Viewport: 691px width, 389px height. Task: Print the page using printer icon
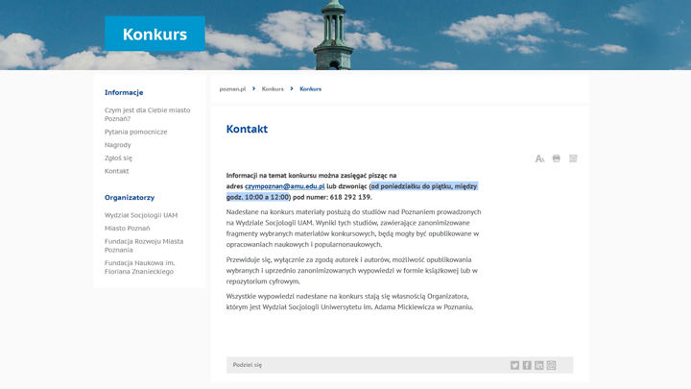tap(557, 158)
